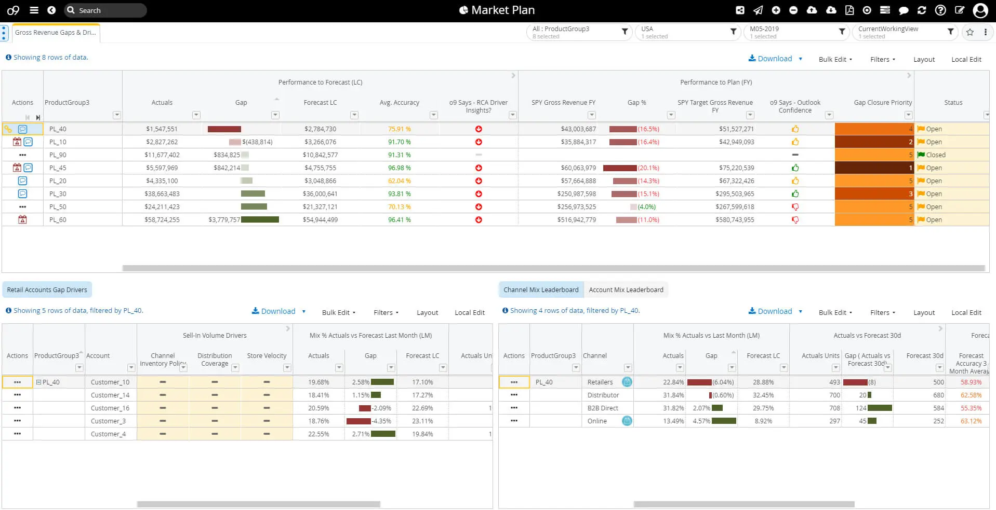Image resolution: width=996 pixels, height=510 pixels.
Task: Open the Actuals column filter arrow in top grid
Action: [x=196, y=115]
